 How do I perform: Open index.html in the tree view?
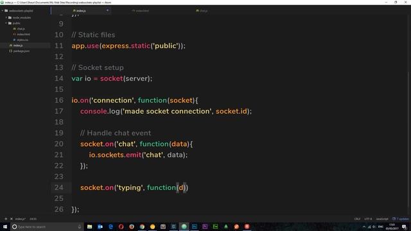(x=23, y=34)
